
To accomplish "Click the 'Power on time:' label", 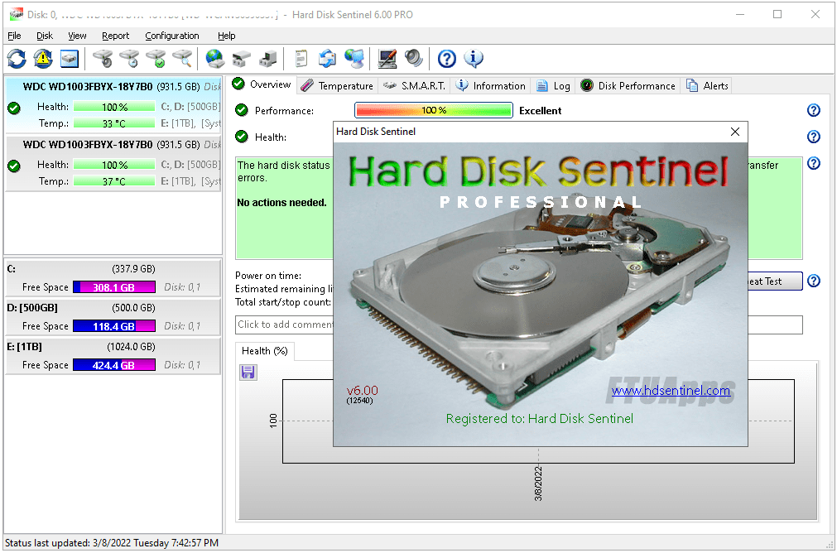I will [268, 276].
